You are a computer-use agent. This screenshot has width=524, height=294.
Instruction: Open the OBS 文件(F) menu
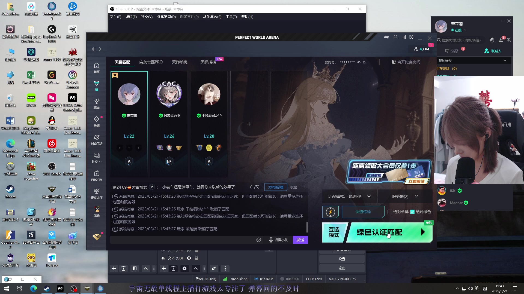pos(115,17)
